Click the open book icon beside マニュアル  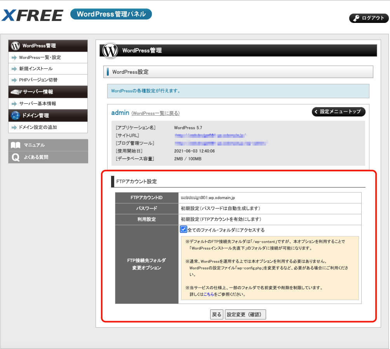pos(16,145)
